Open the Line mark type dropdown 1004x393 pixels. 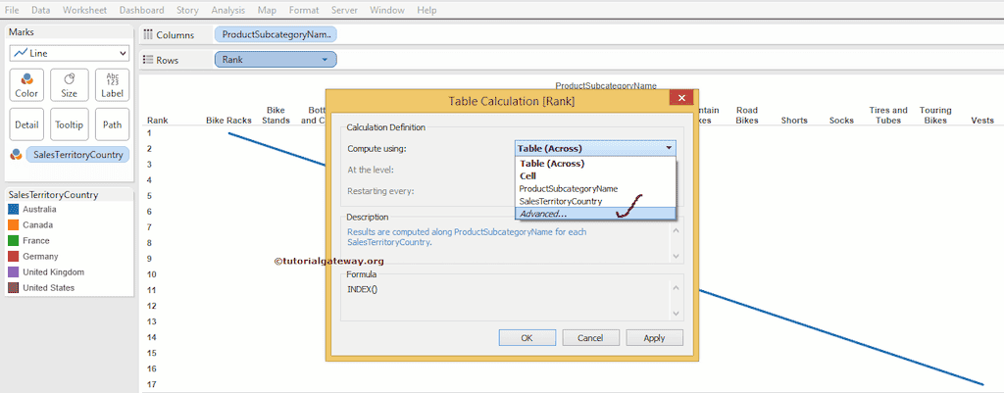click(70, 54)
